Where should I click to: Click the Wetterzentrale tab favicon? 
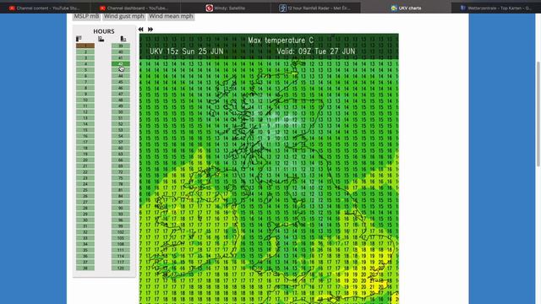pyautogui.click(x=463, y=8)
